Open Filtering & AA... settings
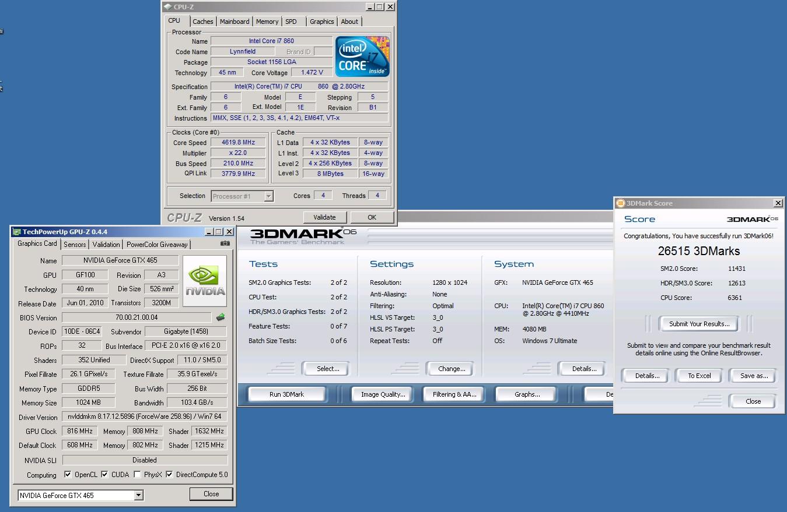The height and width of the screenshot is (512, 787). coord(454,394)
